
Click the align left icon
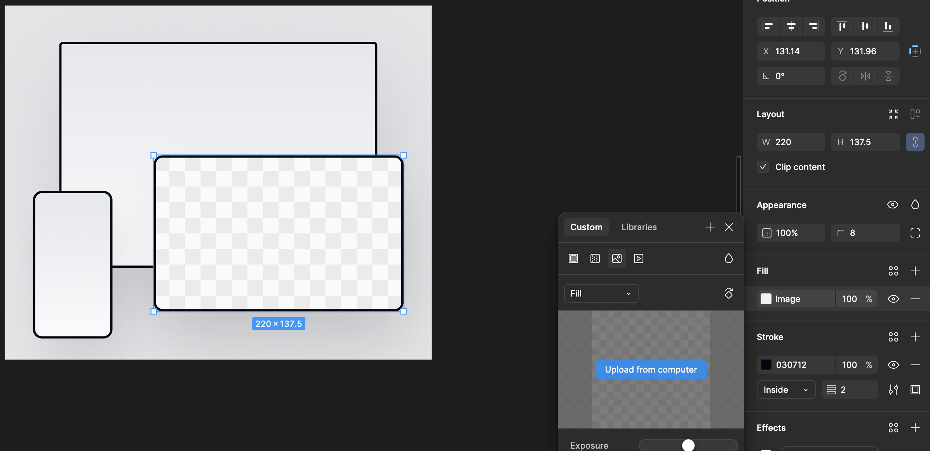[x=768, y=26]
